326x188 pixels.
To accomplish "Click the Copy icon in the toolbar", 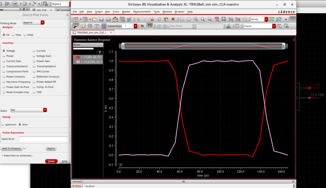I will pos(159,19).
